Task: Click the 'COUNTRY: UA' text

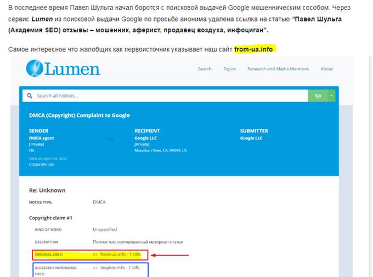Action: coord(41,165)
